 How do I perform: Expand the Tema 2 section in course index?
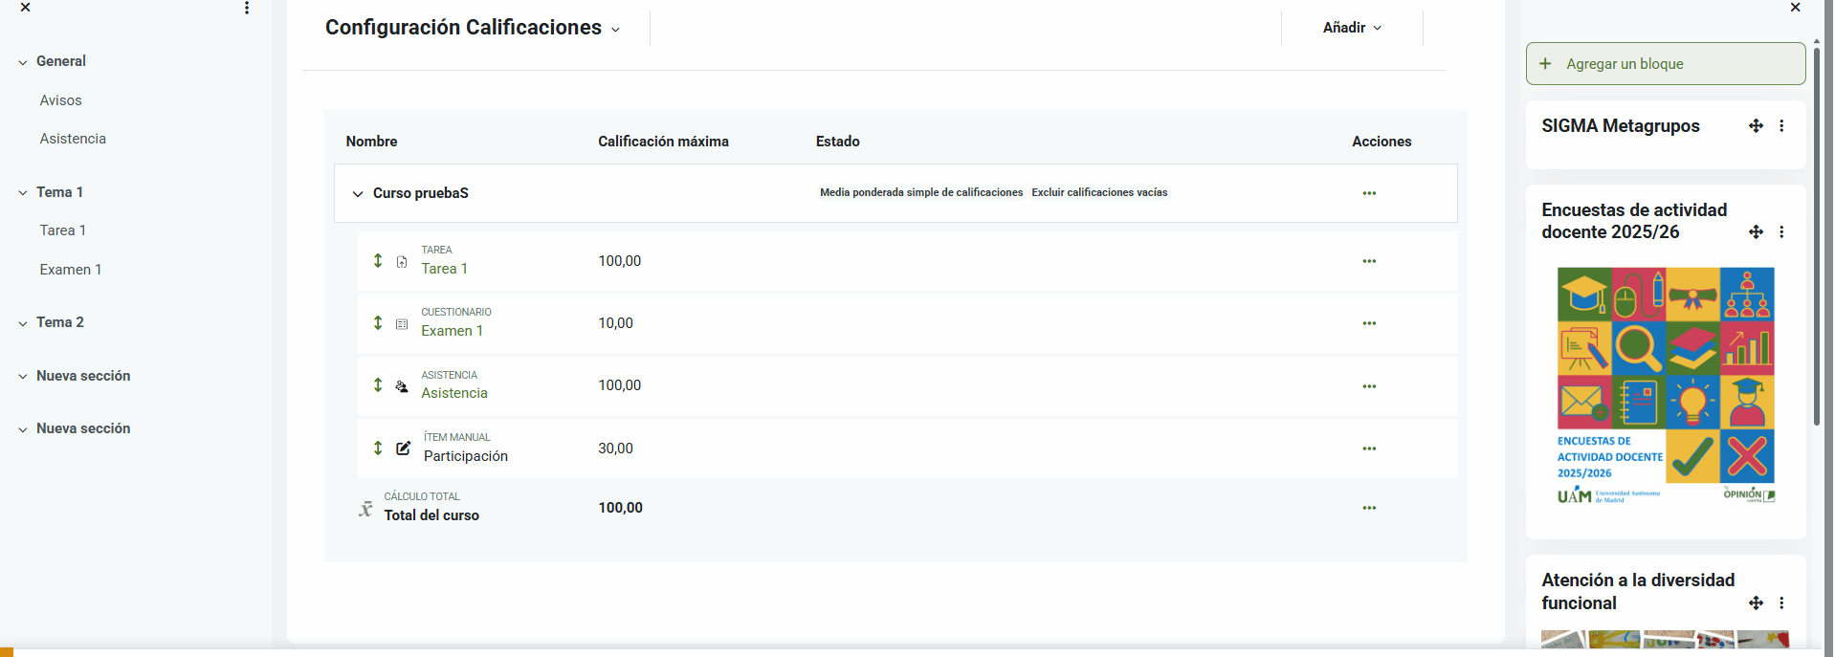23,323
